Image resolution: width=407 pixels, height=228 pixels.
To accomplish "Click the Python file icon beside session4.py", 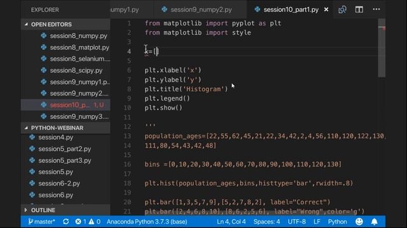I will 32,137.
